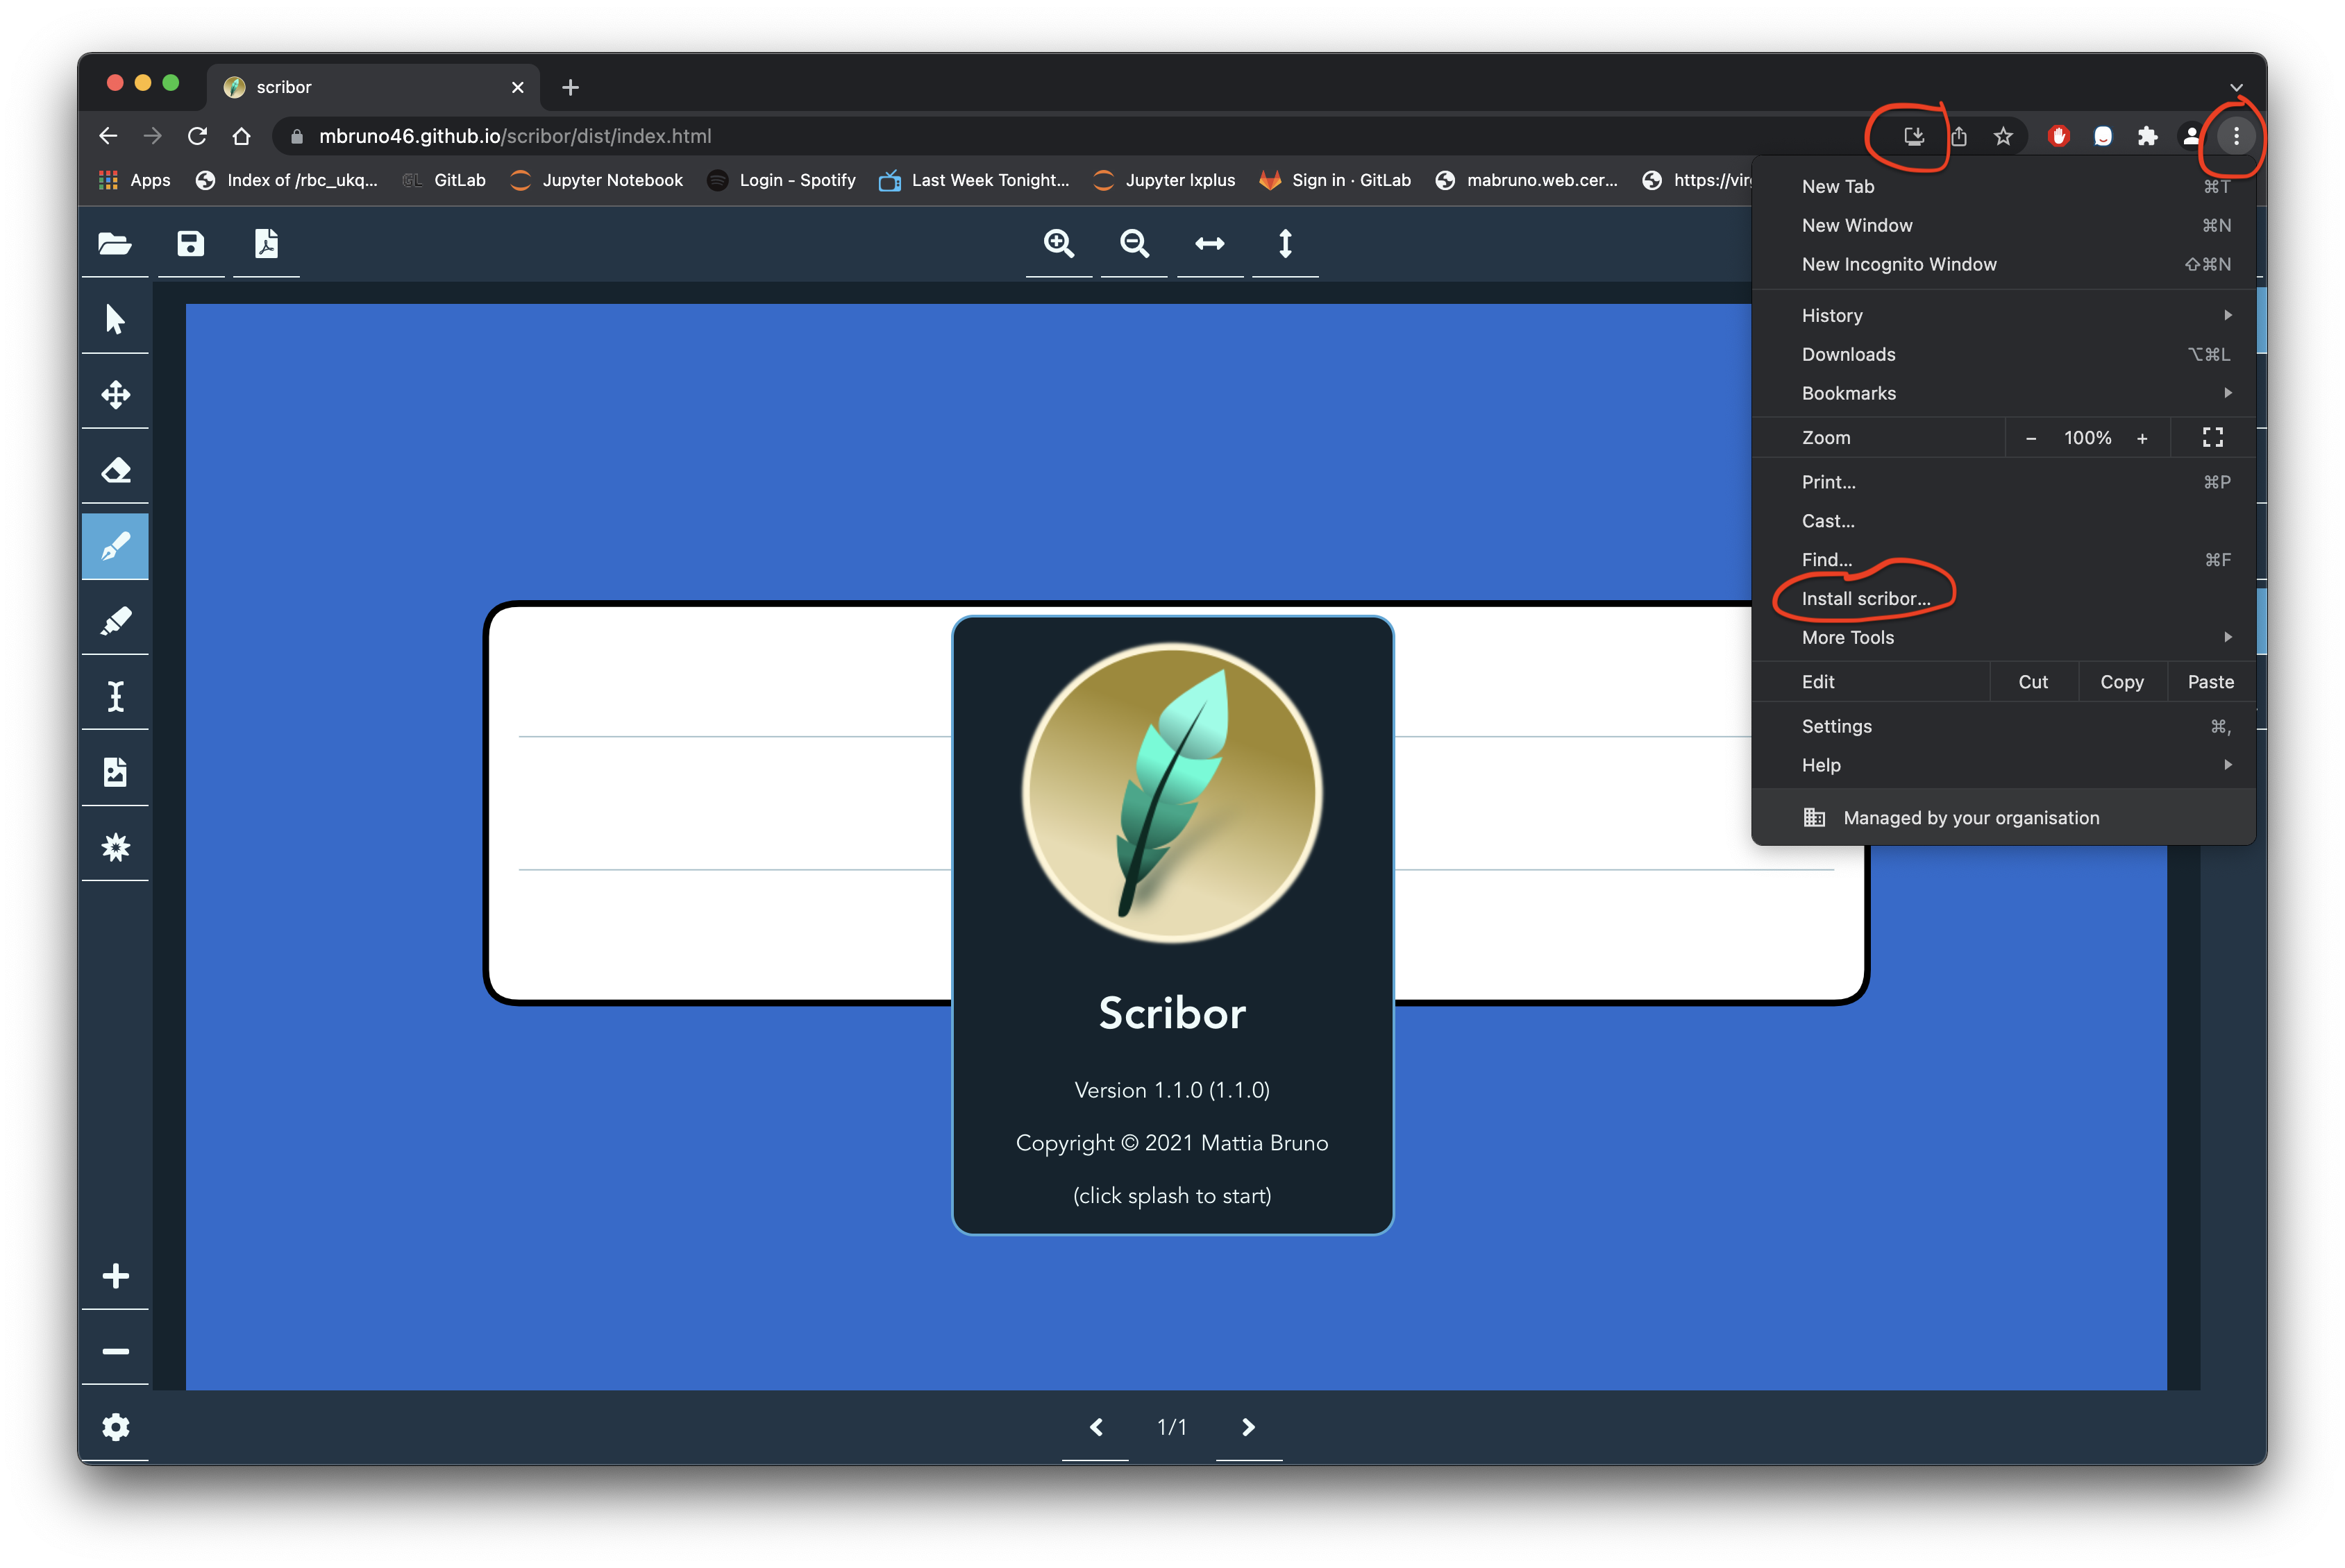The image size is (2345, 1568).
Task: Open Downloads from the menu
Action: (2004, 354)
